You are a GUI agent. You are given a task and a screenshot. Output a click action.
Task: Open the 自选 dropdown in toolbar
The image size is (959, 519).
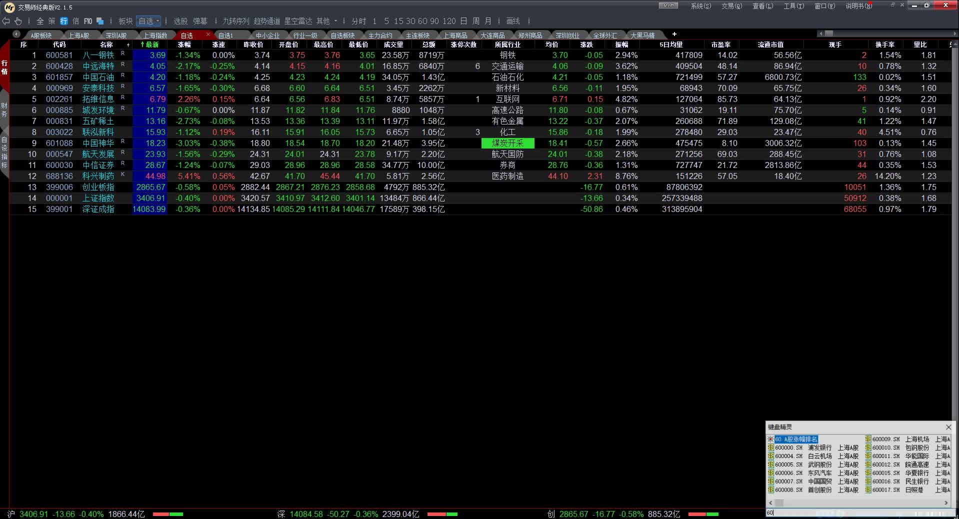tap(149, 21)
